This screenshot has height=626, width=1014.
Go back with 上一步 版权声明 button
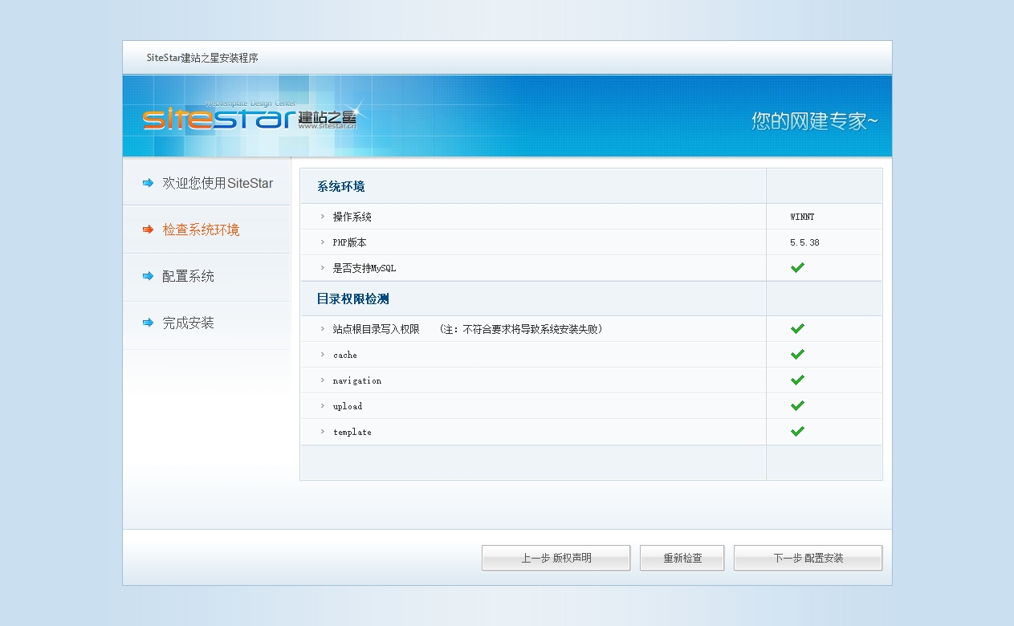556,558
